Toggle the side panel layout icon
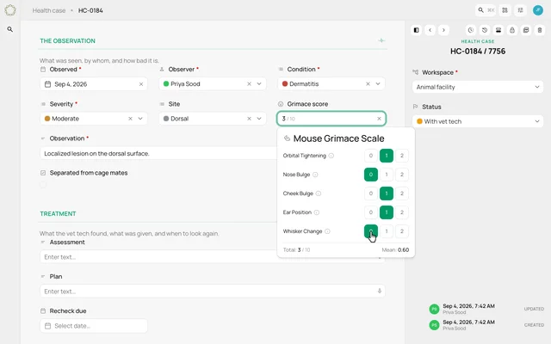551x344 pixels. point(416,30)
